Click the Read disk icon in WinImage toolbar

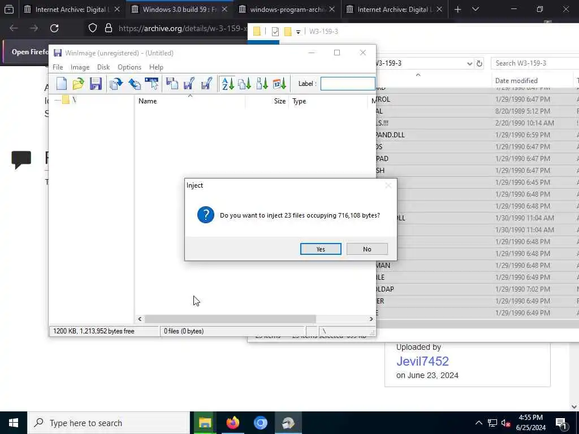coord(172,84)
